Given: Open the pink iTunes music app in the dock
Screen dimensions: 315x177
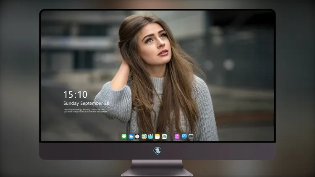Looking at the screenshot, I should (x=177, y=137).
